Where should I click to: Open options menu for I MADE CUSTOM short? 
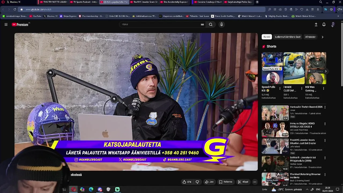[x=302, y=88]
